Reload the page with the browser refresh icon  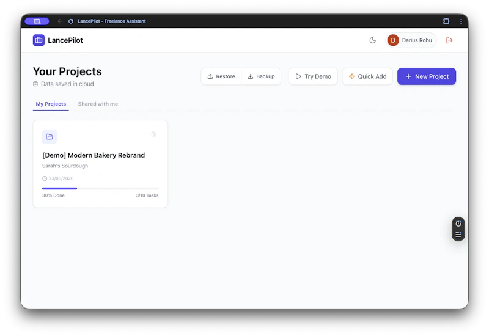click(x=71, y=21)
